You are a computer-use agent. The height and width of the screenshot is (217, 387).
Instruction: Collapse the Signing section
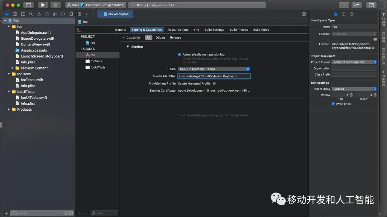(128, 47)
